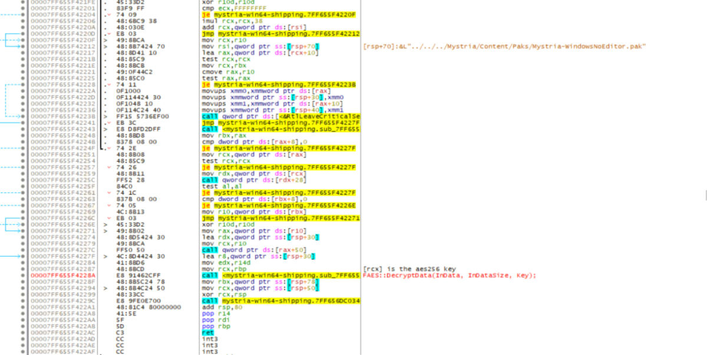Select address 00007FF655F42217
Viewport: 707px width, 355px height.
pyautogui.click(x=62, y=52)
